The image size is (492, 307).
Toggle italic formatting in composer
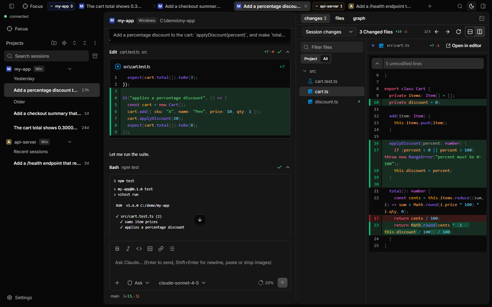click(x=128, y=249)
